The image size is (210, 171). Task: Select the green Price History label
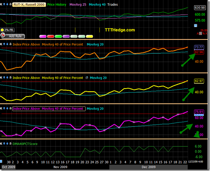tap(57, 4)
